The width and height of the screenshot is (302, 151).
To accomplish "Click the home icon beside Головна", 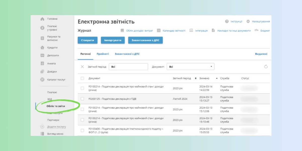I will (42, 19).
